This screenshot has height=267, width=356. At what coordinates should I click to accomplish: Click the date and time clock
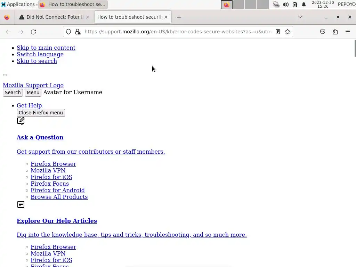[x=323, y=4]
